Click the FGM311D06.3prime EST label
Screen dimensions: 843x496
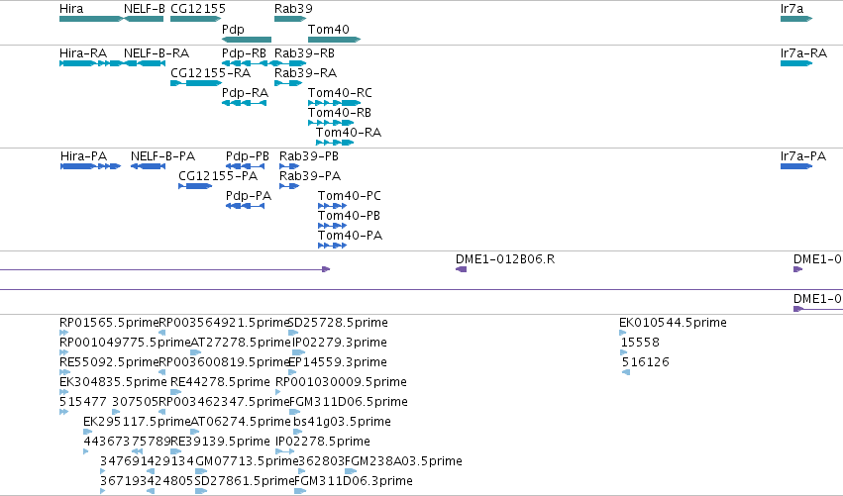pyautogui.click(x=354, y=481)
